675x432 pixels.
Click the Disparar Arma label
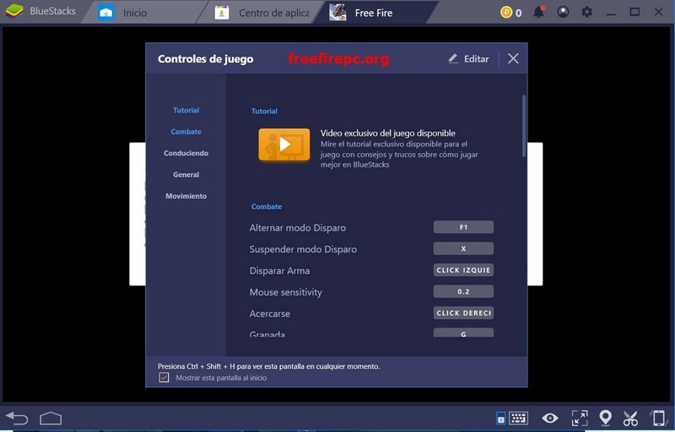tap(279, 271)
